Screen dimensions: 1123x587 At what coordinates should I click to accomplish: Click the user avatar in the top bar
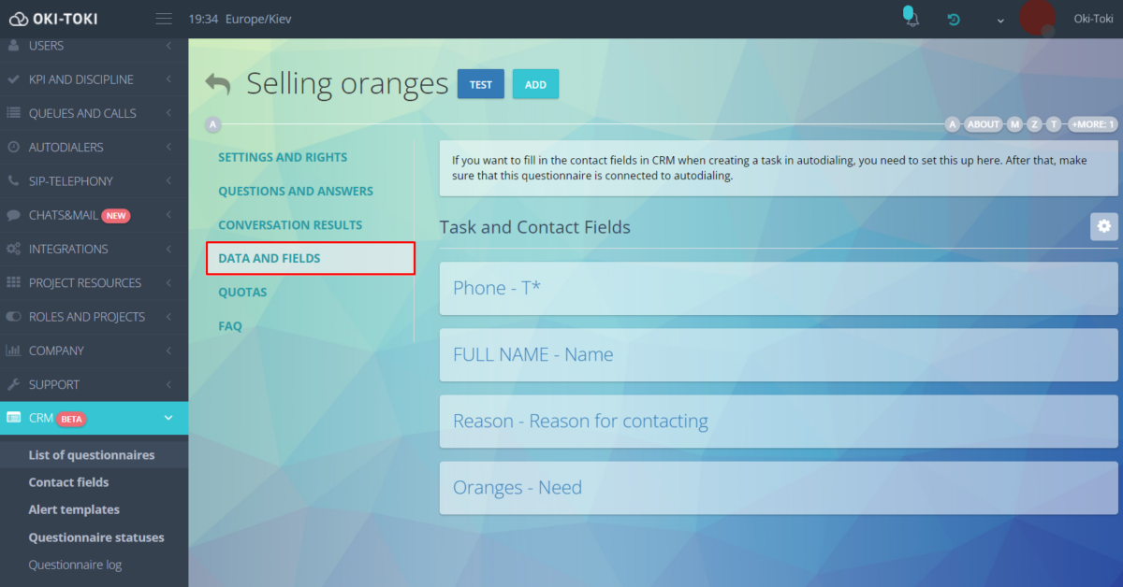[1038, 18]
